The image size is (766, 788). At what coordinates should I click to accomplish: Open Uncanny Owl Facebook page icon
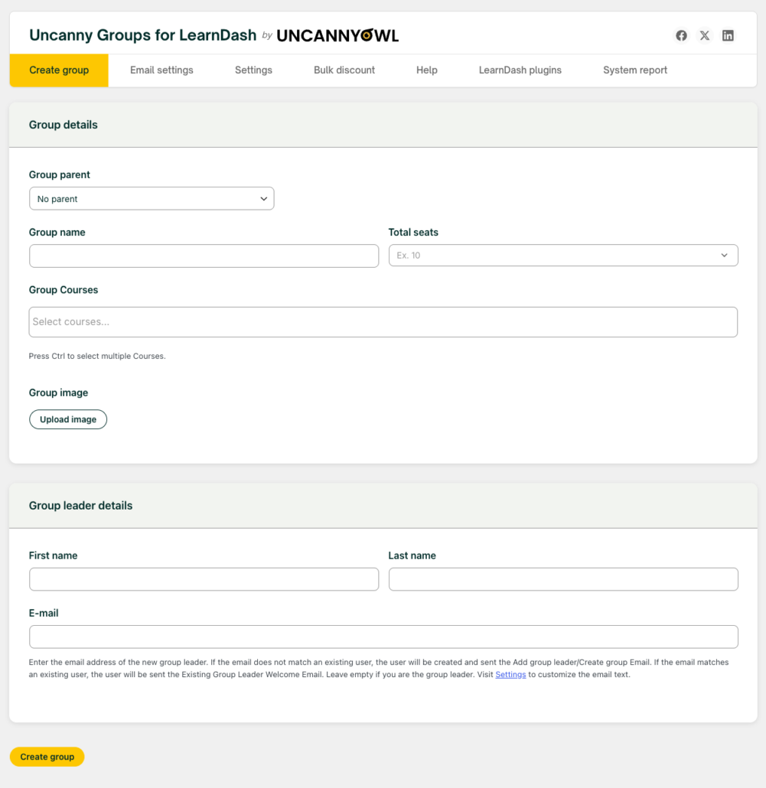pos(681,36)
